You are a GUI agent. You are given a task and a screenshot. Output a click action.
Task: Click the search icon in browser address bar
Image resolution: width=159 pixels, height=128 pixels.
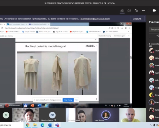(110, 28)
